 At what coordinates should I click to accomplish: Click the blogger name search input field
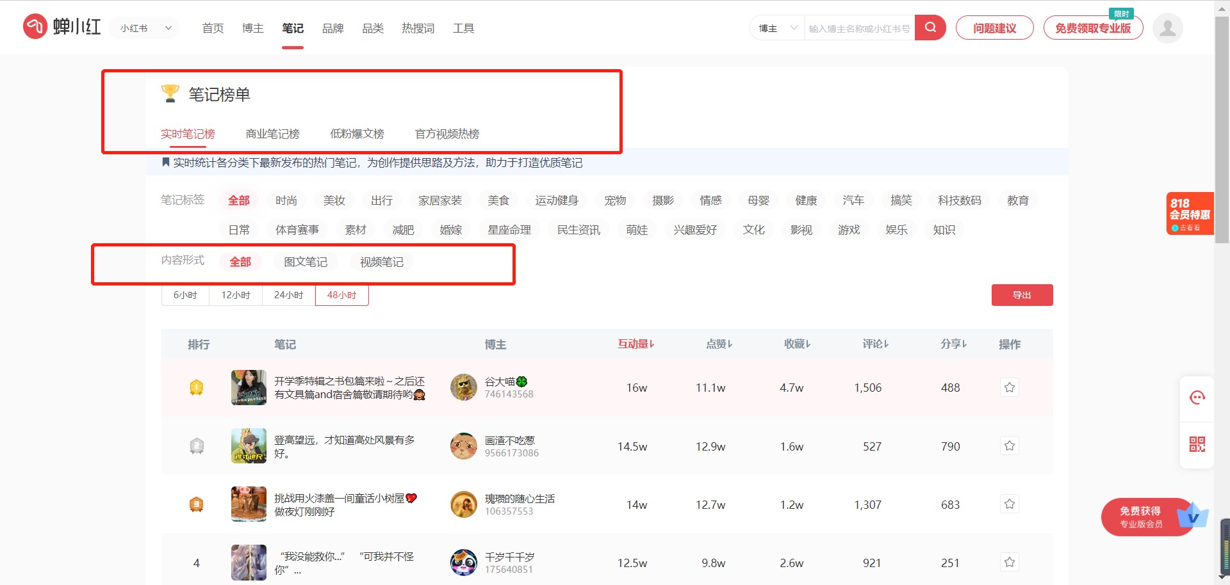(x=859, y=28)
